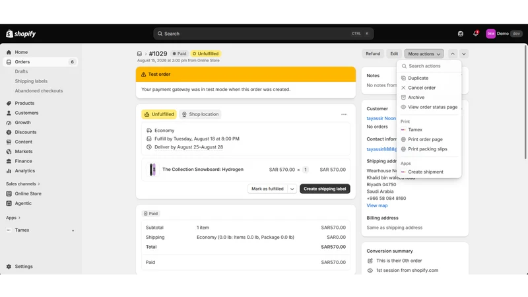Go to previous order arrow
This screenshot has height=297, width=528.
(x=453, y=54)
